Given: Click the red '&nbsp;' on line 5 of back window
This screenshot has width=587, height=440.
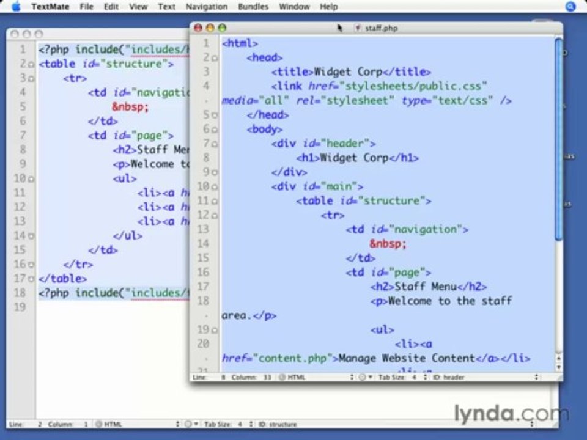Looking at the screenshot, I should (130, 108).
